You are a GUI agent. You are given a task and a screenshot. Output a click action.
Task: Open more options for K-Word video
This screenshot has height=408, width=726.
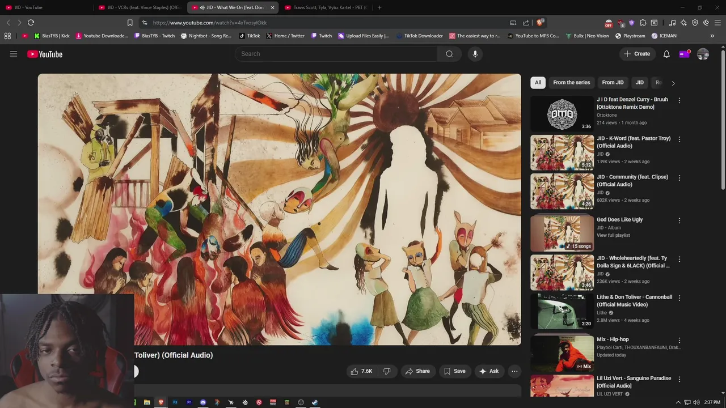679,139
